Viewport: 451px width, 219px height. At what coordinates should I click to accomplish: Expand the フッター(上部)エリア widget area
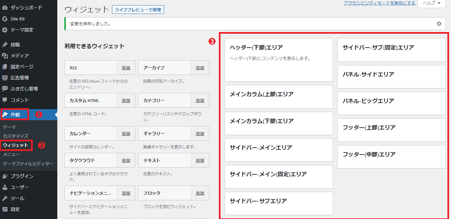tap(391, 128)
